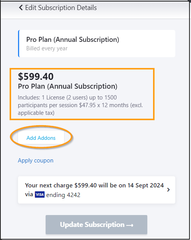
Task: Open the 'Your next charge' payment card
Action: coord(97,190)
